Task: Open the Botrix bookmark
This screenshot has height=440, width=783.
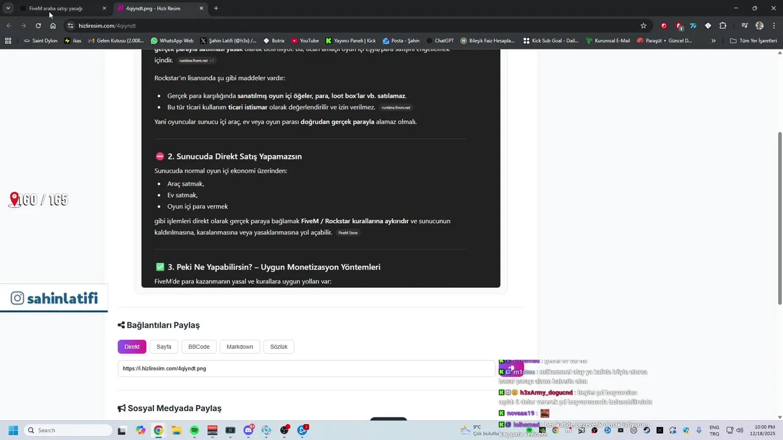Action: tap(274, 41)
